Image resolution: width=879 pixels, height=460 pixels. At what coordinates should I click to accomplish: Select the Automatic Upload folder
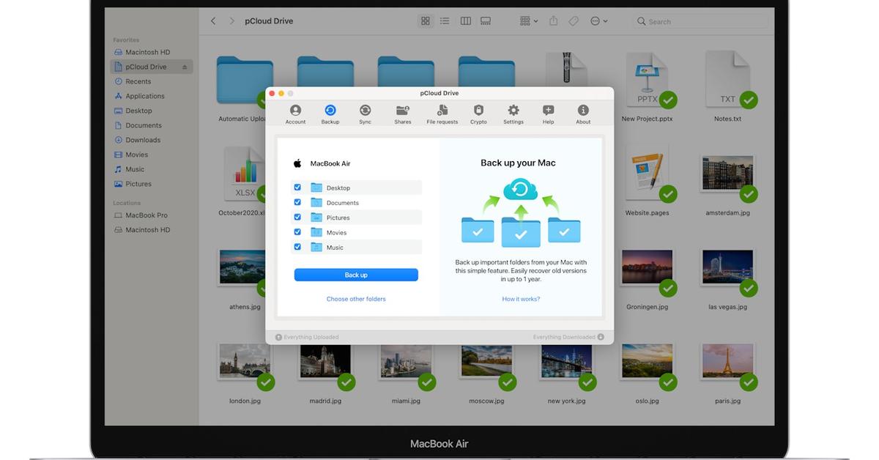[245, 79]
